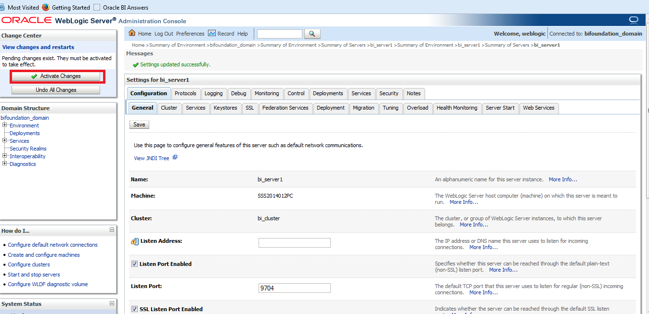Screen dimensions: 649x314
Task: Open the Health Monitoring sub-tab
Action: click(457, 108)
